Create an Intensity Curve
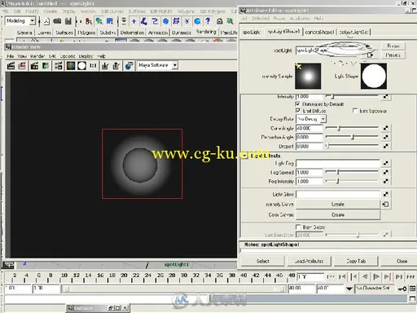Screen dimensions: 417x313 [x=338, y=205]
